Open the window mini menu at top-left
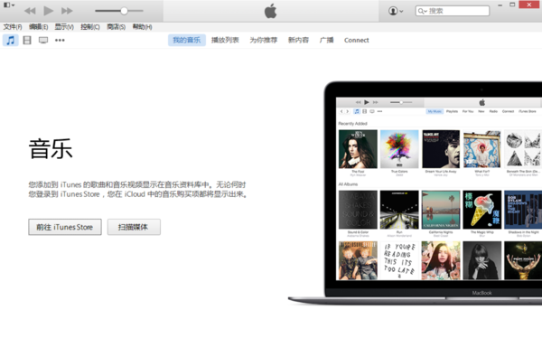Image resolution: width=542 pixels, height=357 pixels. [x=9, y=5]
